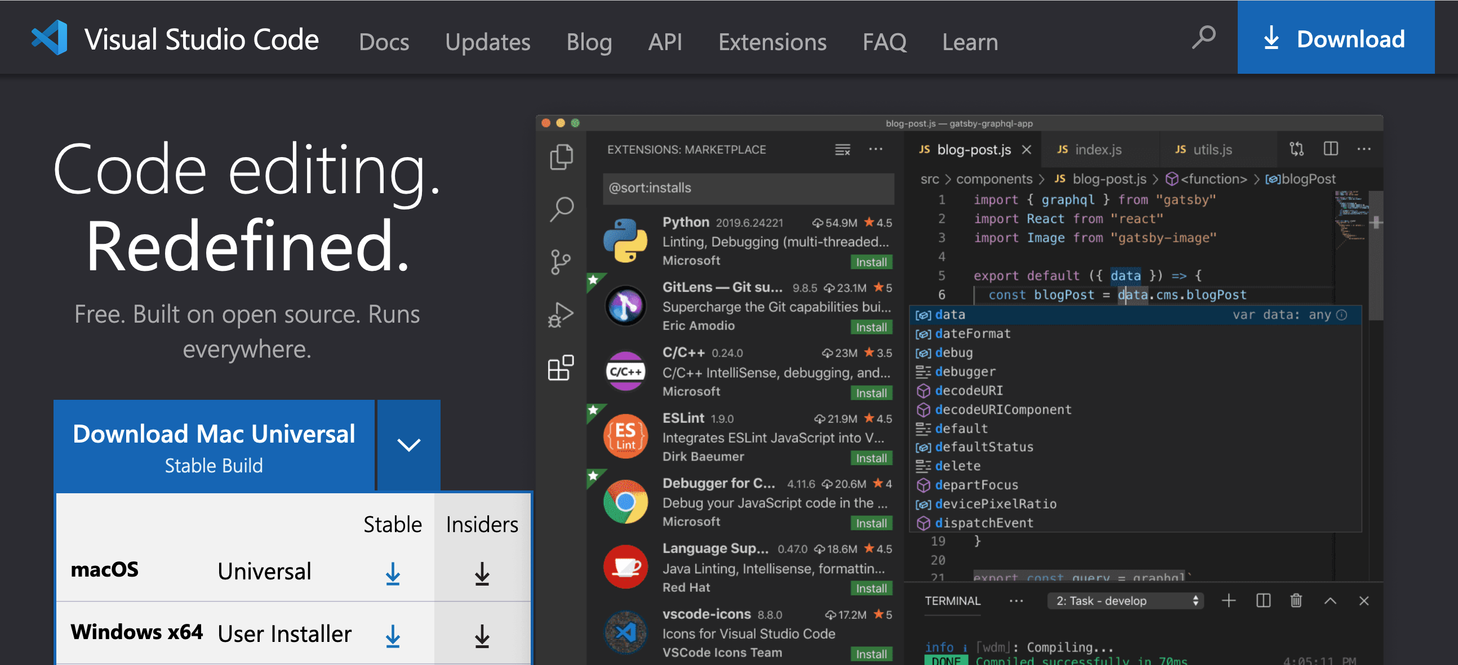Open Search icon in VS Code activity bar

[x=562, y=209]
